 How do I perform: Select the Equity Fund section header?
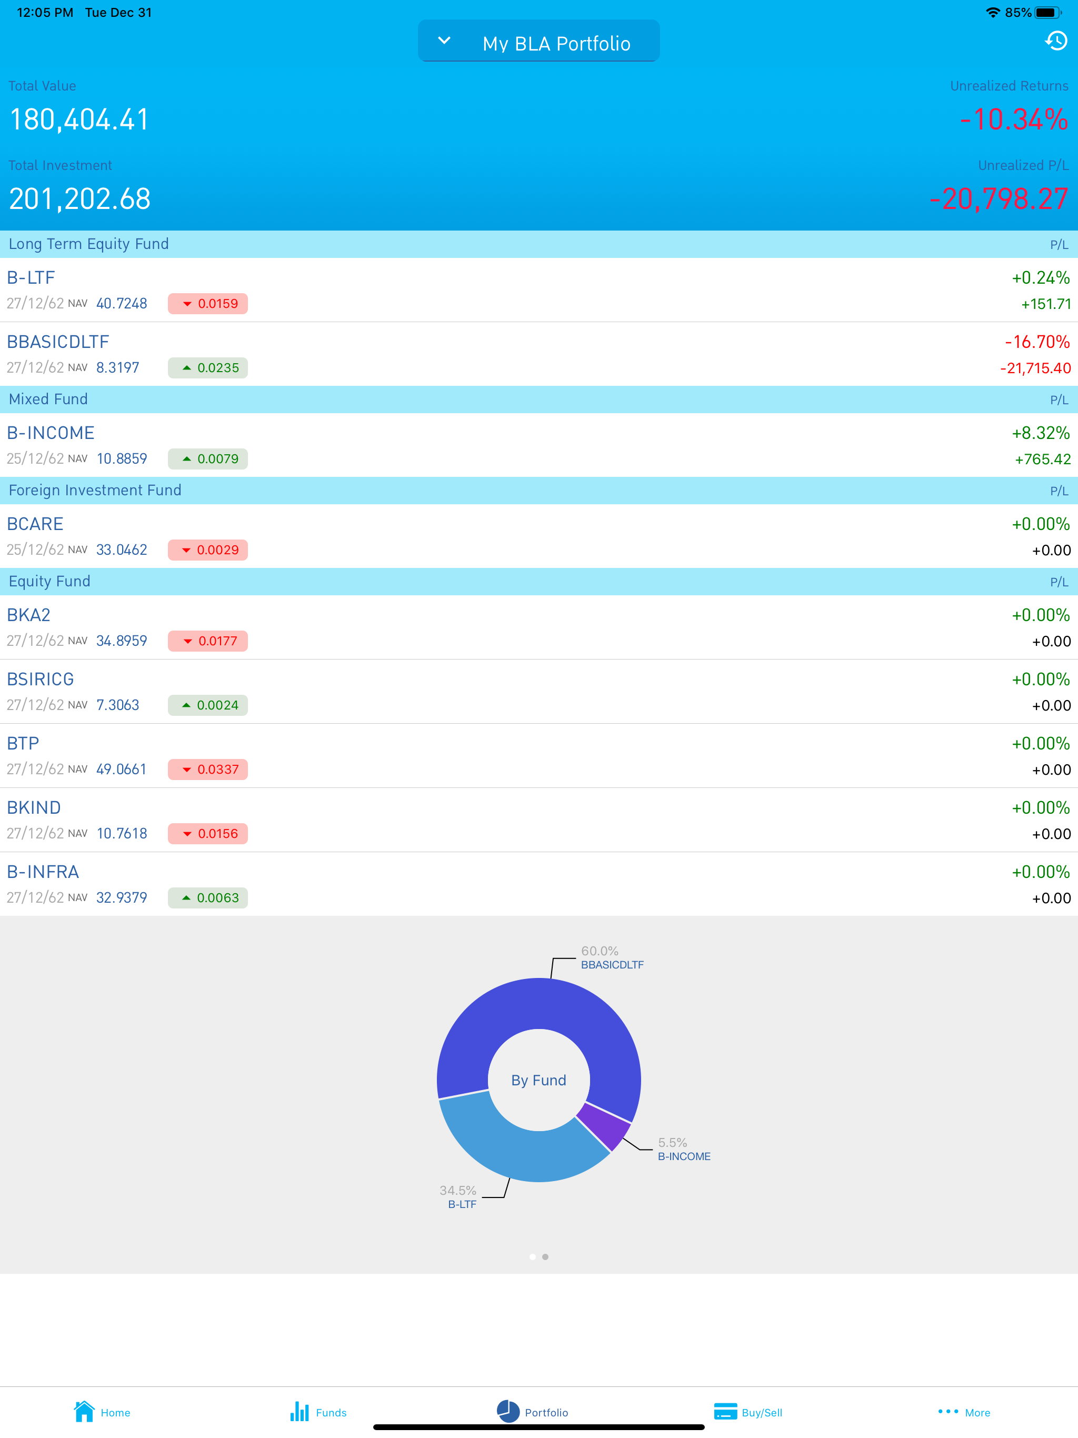click(539, 582)
